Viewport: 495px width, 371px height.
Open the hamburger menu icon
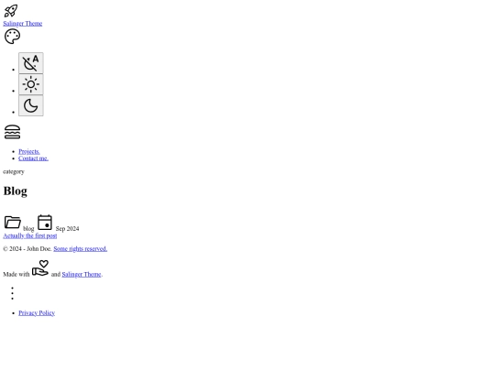click(12, 132)
